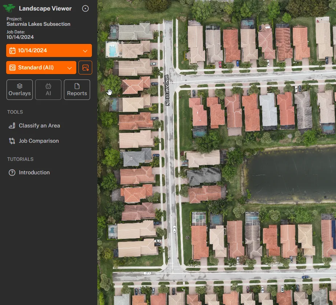Click the WINDAMERE LN street label on map

pos(167,90)
